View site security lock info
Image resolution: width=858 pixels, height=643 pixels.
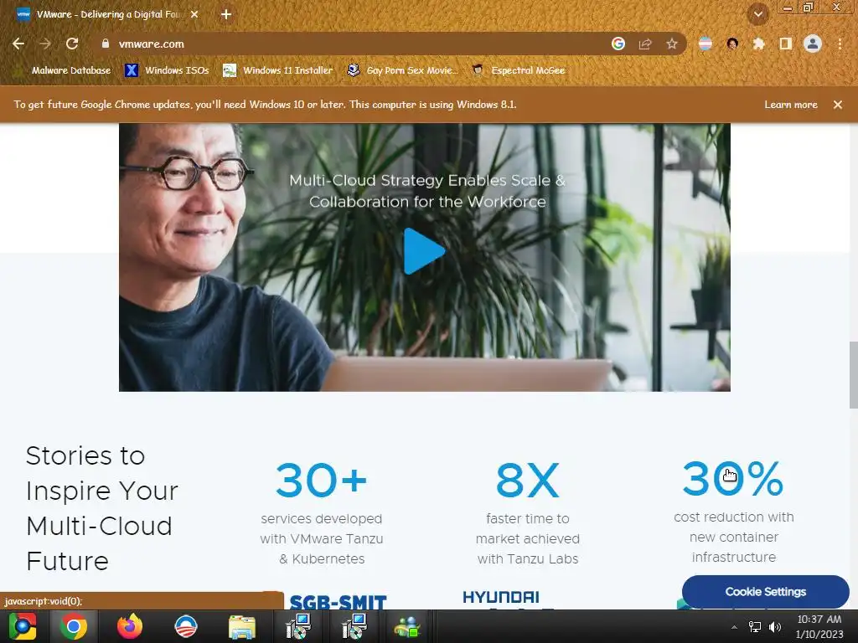pyautogui.click(x=105, y=44)
